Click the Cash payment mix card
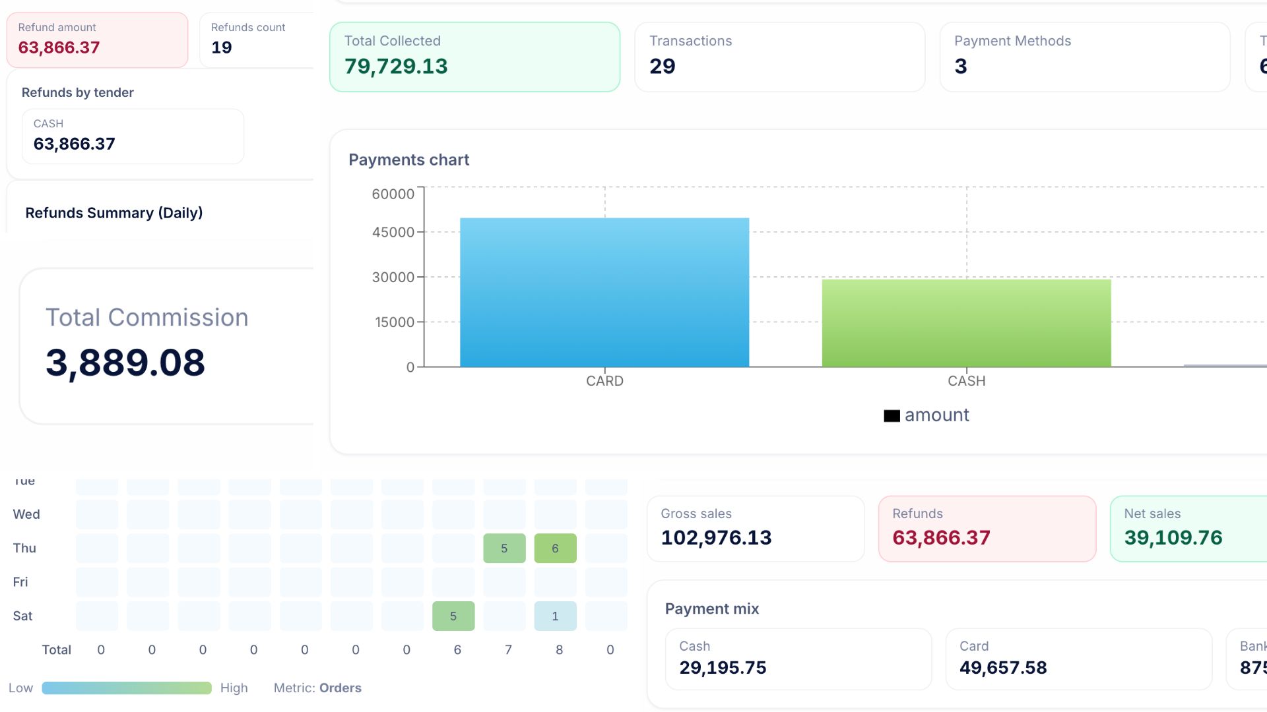Screen dimensions: 1267x712 pyautogui.click(x=798, y=659)
